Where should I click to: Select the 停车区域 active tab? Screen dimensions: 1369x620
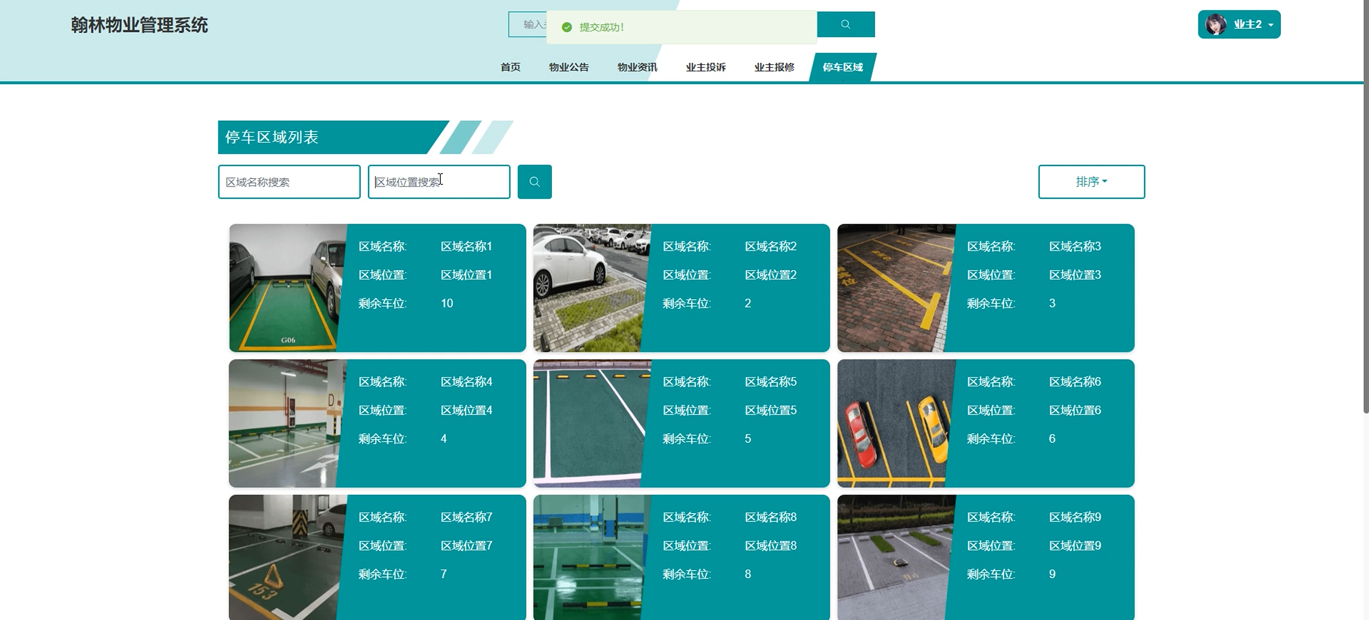click(842, 67)
